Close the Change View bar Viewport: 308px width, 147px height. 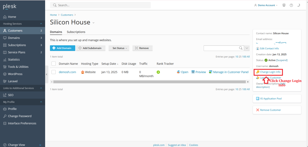pyautogui.click(x=40, y=145)
